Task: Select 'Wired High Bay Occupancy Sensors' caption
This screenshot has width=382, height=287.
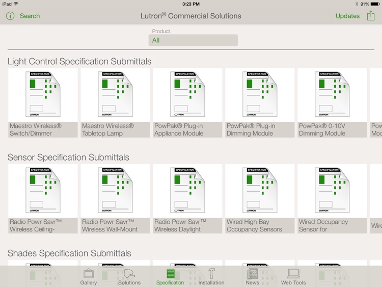Action: [x=260, y=225]
